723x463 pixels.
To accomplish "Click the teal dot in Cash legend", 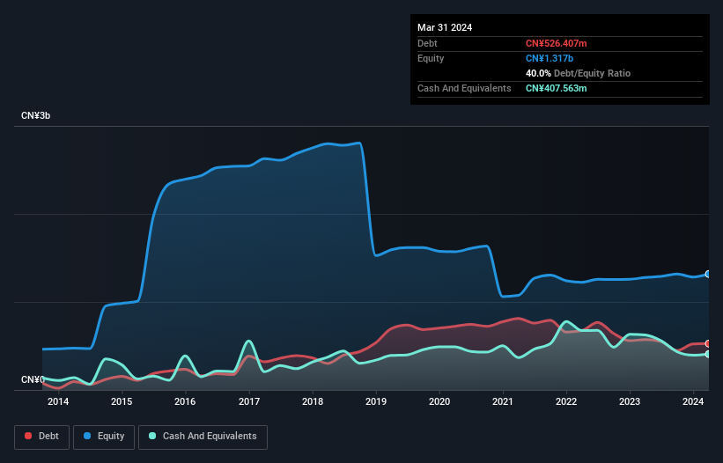I will click(x=152, y=437).
